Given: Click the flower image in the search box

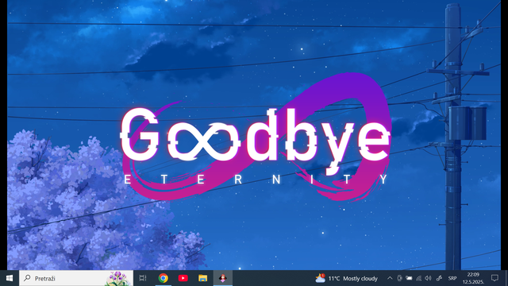Looking at the screenshot, I should pos(118,278).
